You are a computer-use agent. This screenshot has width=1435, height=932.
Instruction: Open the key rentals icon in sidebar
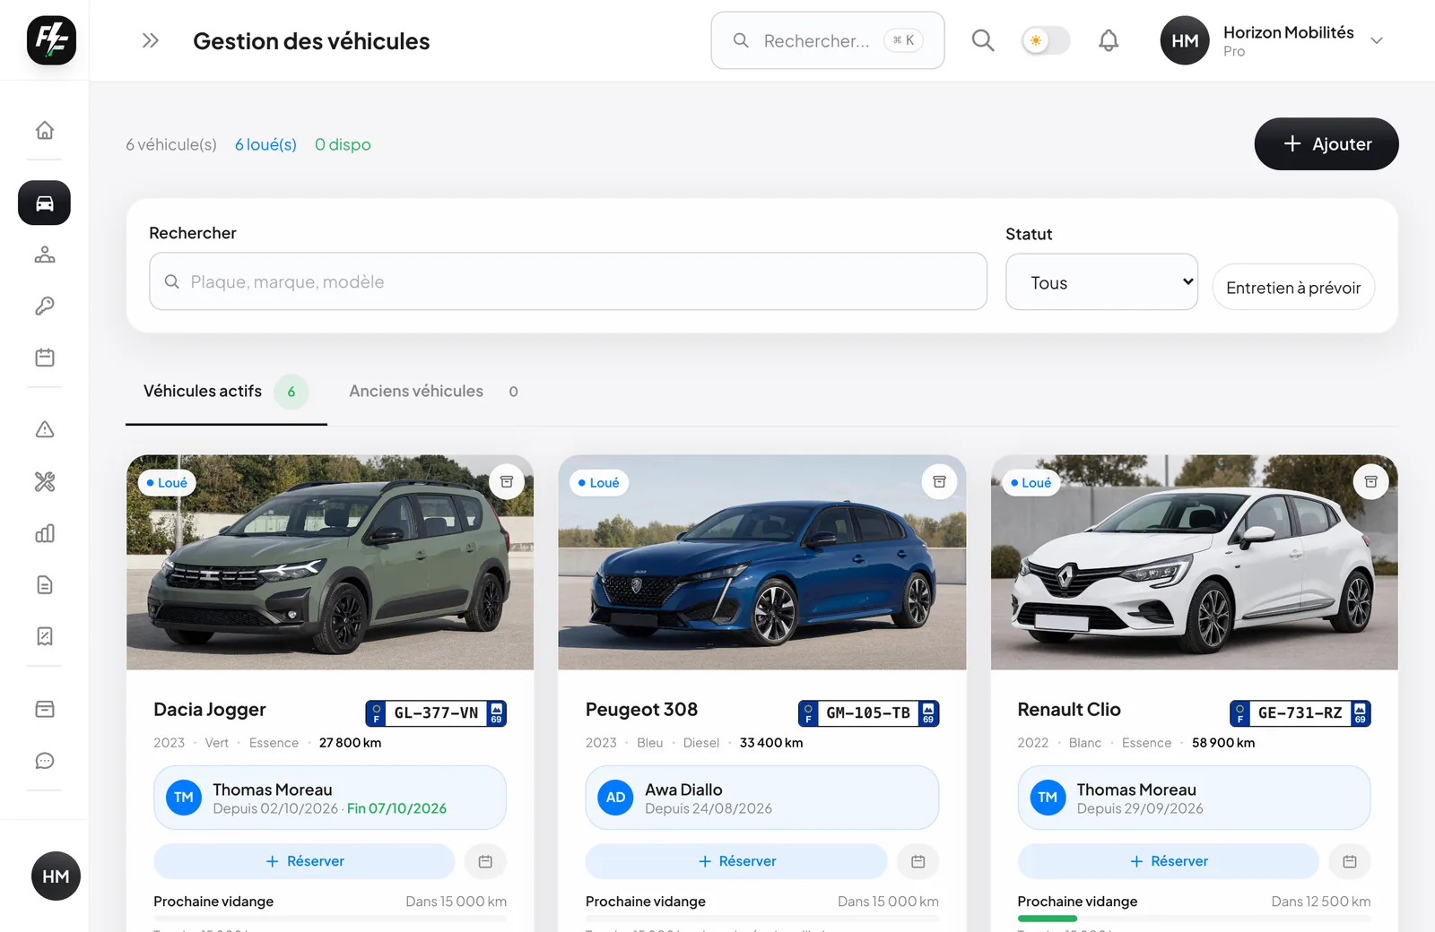pos(45,306)
